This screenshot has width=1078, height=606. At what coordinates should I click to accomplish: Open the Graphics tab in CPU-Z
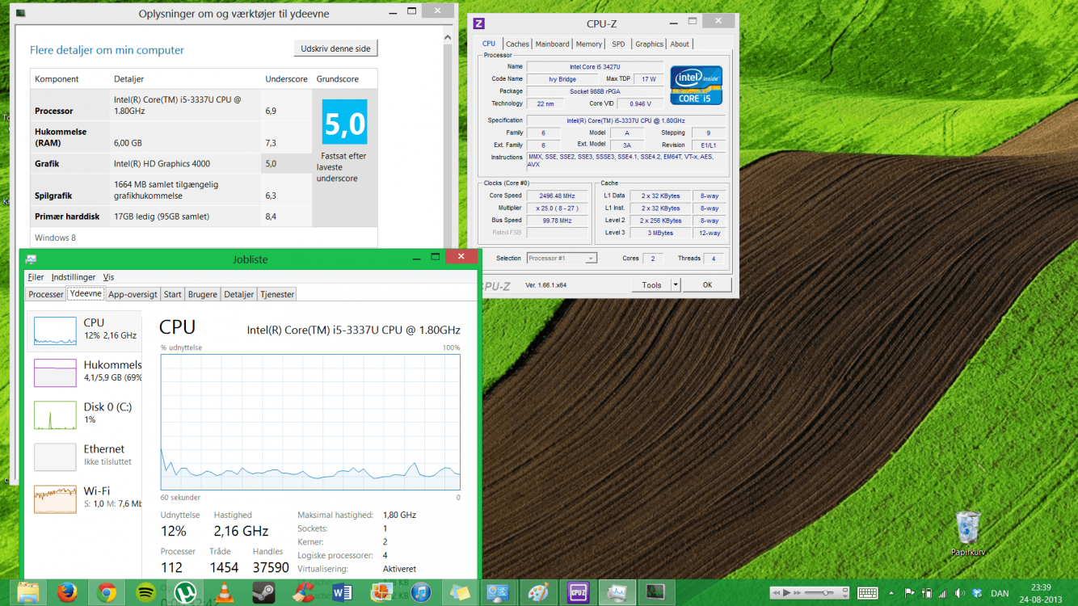coord(649,44)
